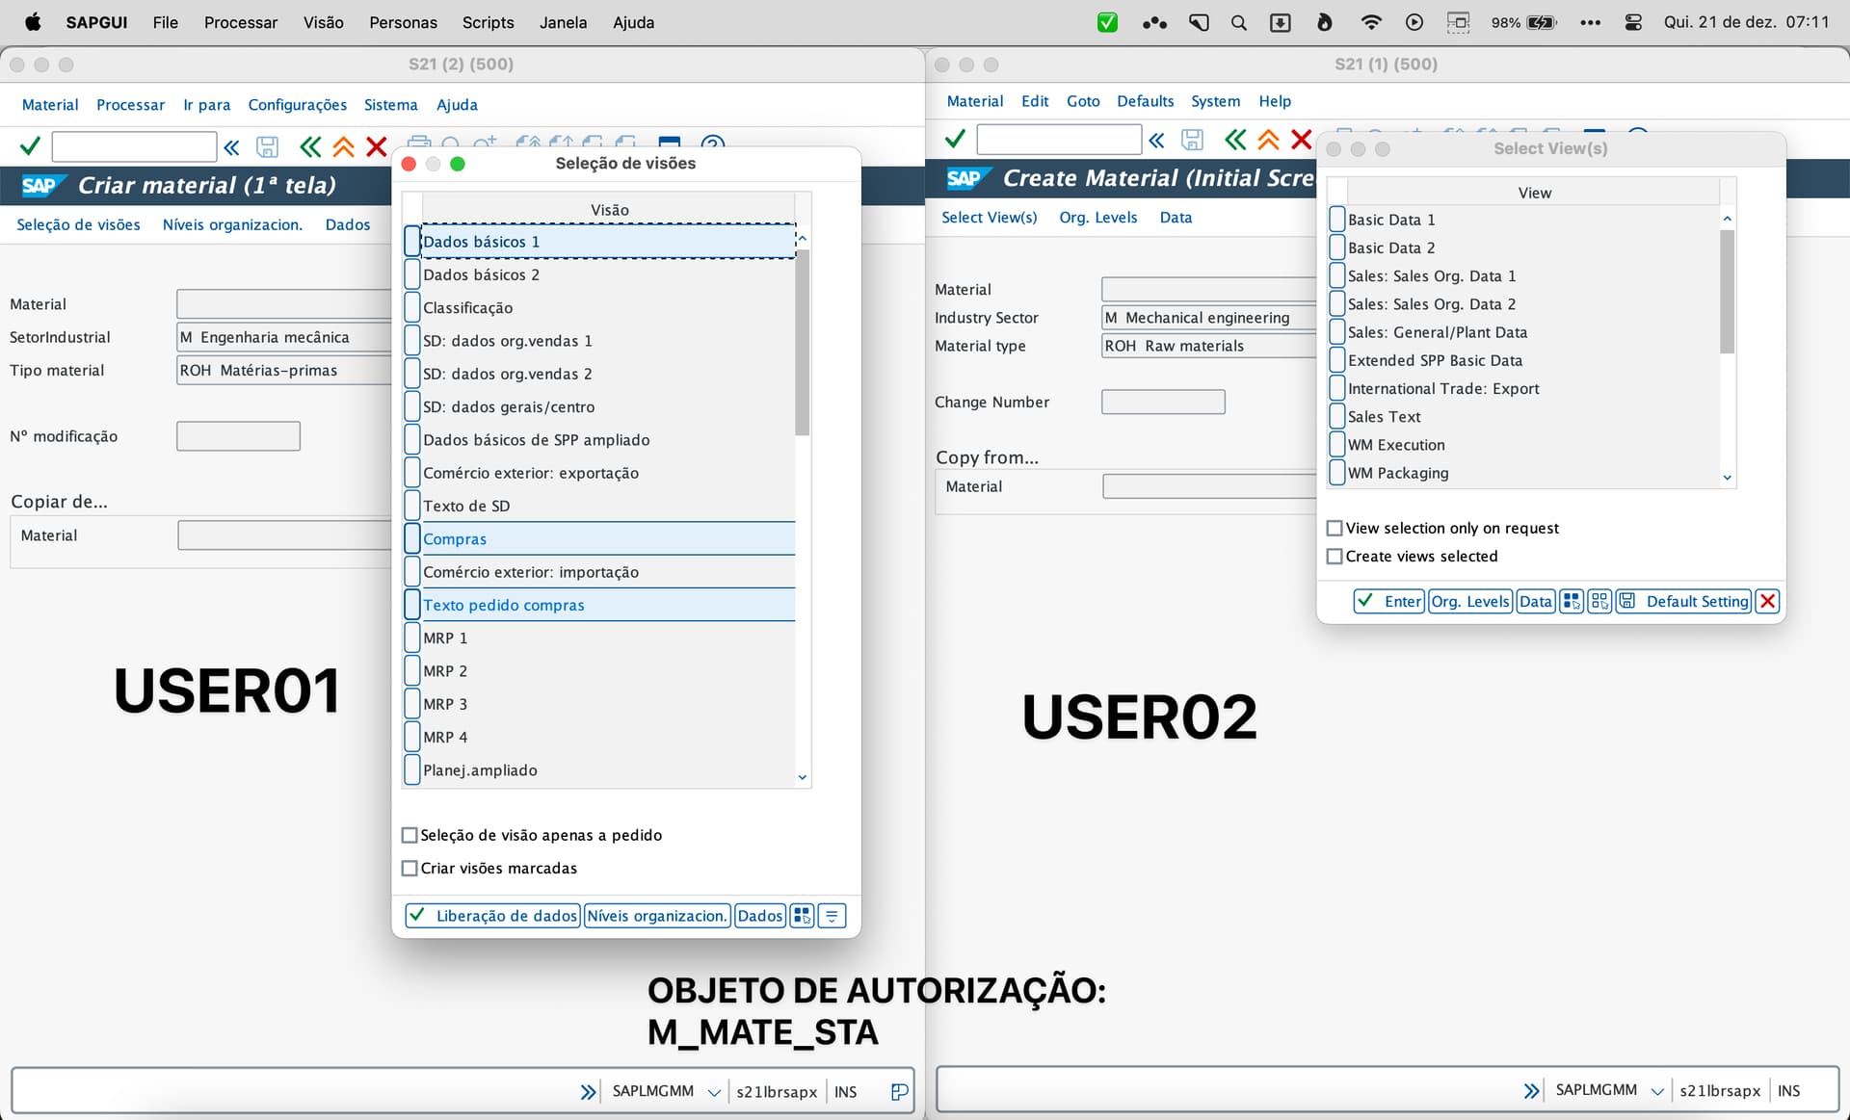Click the orange up arrows exit icon in left window

[x=343, y=147]
